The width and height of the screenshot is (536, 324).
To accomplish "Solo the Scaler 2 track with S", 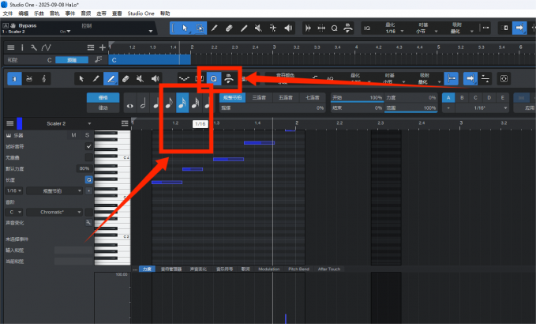I will tap(87, 135).
